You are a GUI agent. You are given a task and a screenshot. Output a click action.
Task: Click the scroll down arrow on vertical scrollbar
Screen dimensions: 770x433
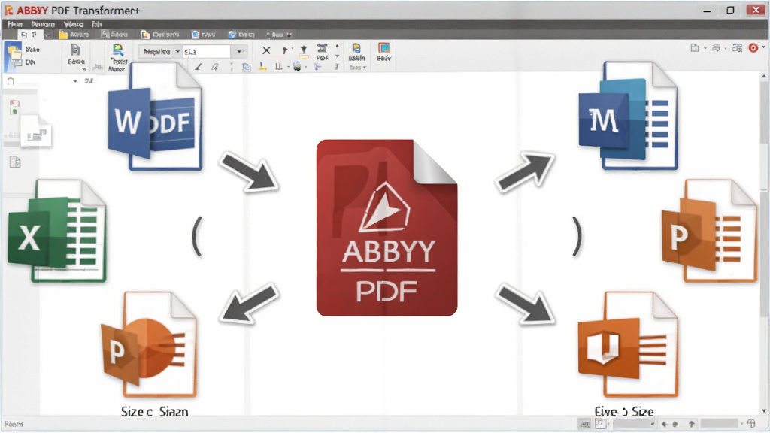click(764, 411)
